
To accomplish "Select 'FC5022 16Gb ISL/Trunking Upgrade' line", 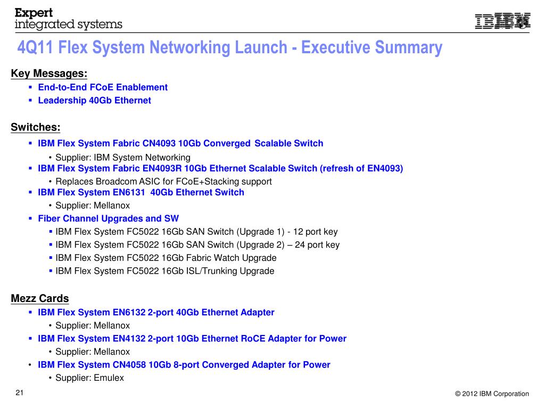I will [165, 271].
